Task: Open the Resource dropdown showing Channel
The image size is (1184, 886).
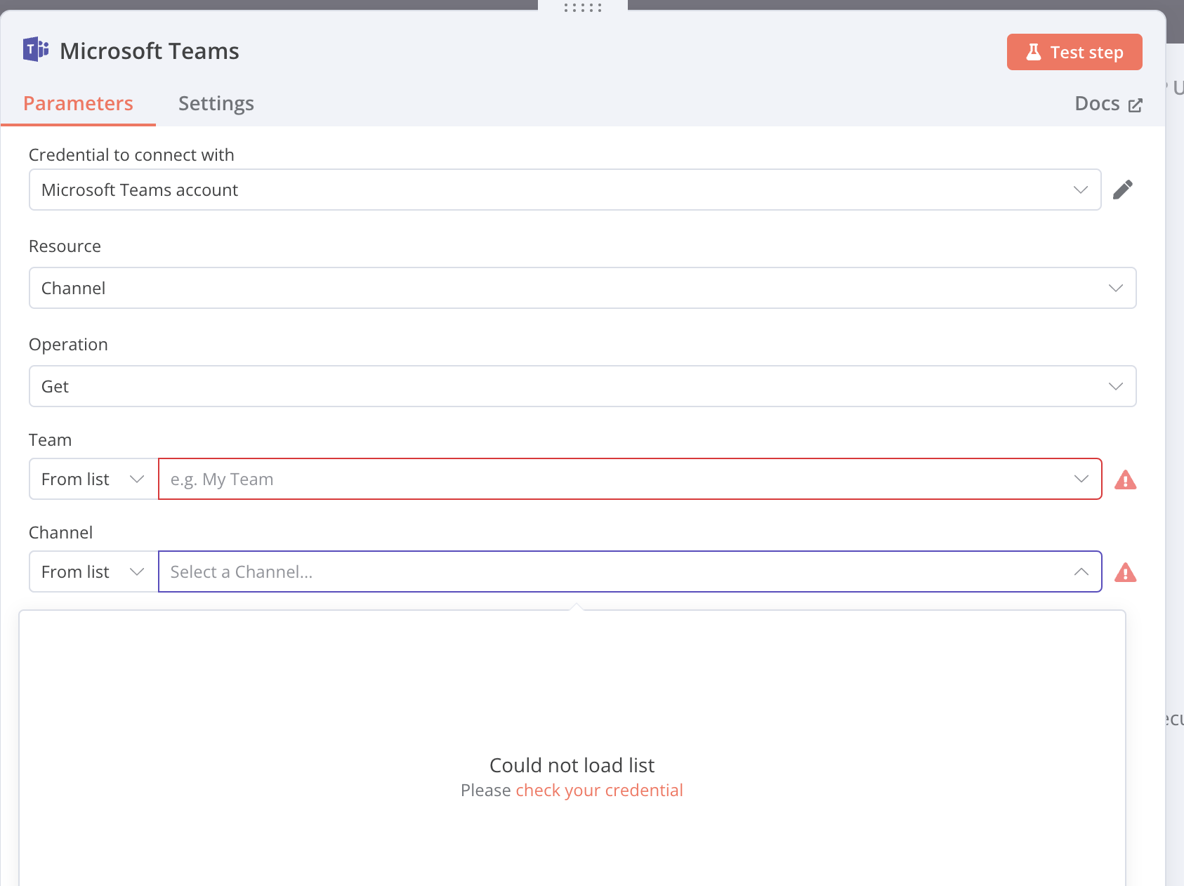Action: [x=582, y=288]
